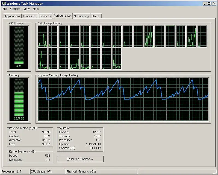Click the Commit (GB) value 94 / 149

pyautogui.click(x=95, y=148)
